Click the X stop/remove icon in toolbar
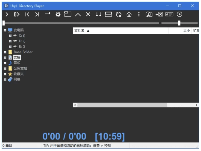This screenshot has height=151, width=201. (x=88, y=14)
